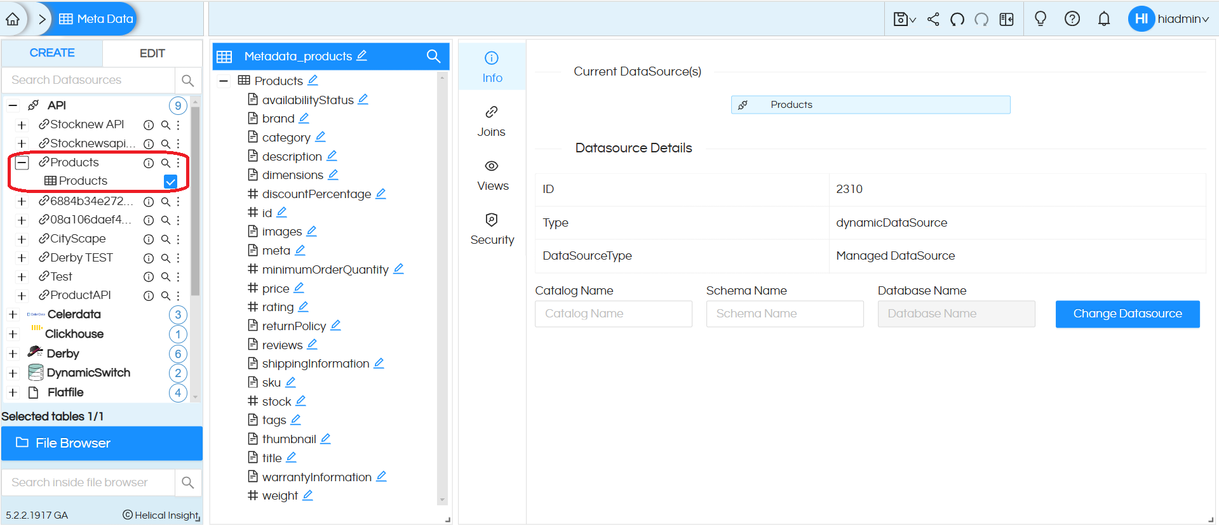
Task: Select the shippingInformation column
Action: click(316, 364)
